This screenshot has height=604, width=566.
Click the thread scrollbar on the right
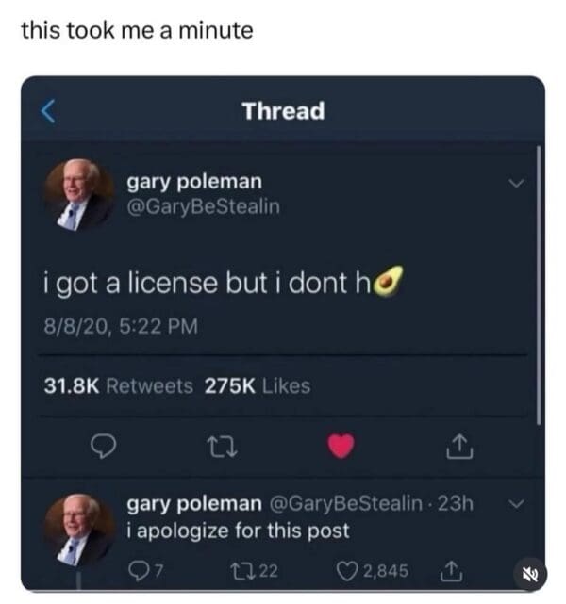[539, 286]
